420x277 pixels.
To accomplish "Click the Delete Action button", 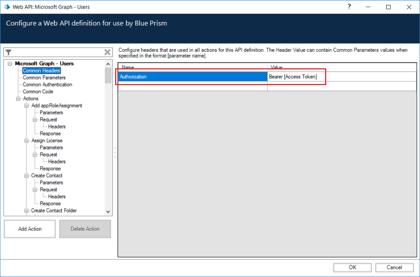I will [x=85, y=229].
